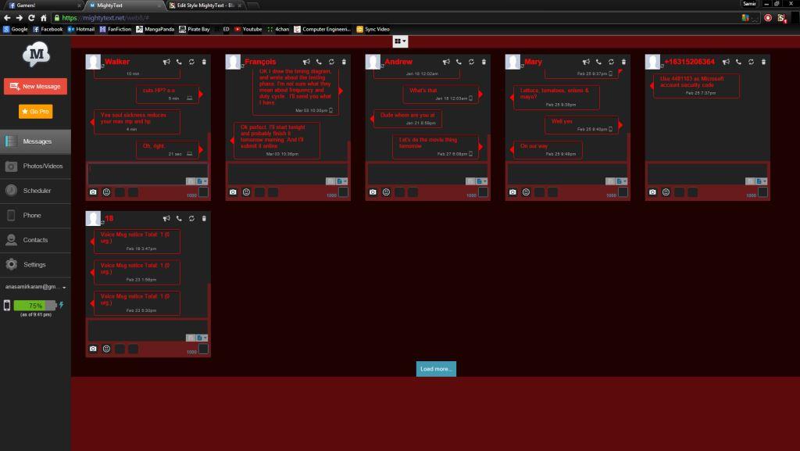Open the Messages section in the sidebar
Viewport: 800px width, 451px height.
35,141
